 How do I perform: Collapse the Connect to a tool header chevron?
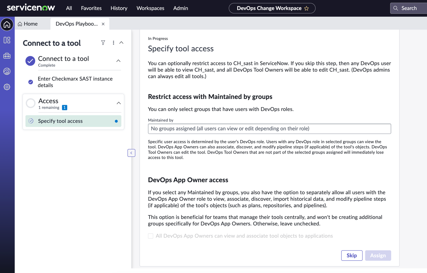[x=121, y=43]
